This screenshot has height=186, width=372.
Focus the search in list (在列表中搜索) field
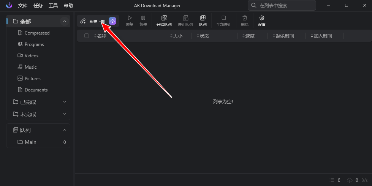point(282,5)
